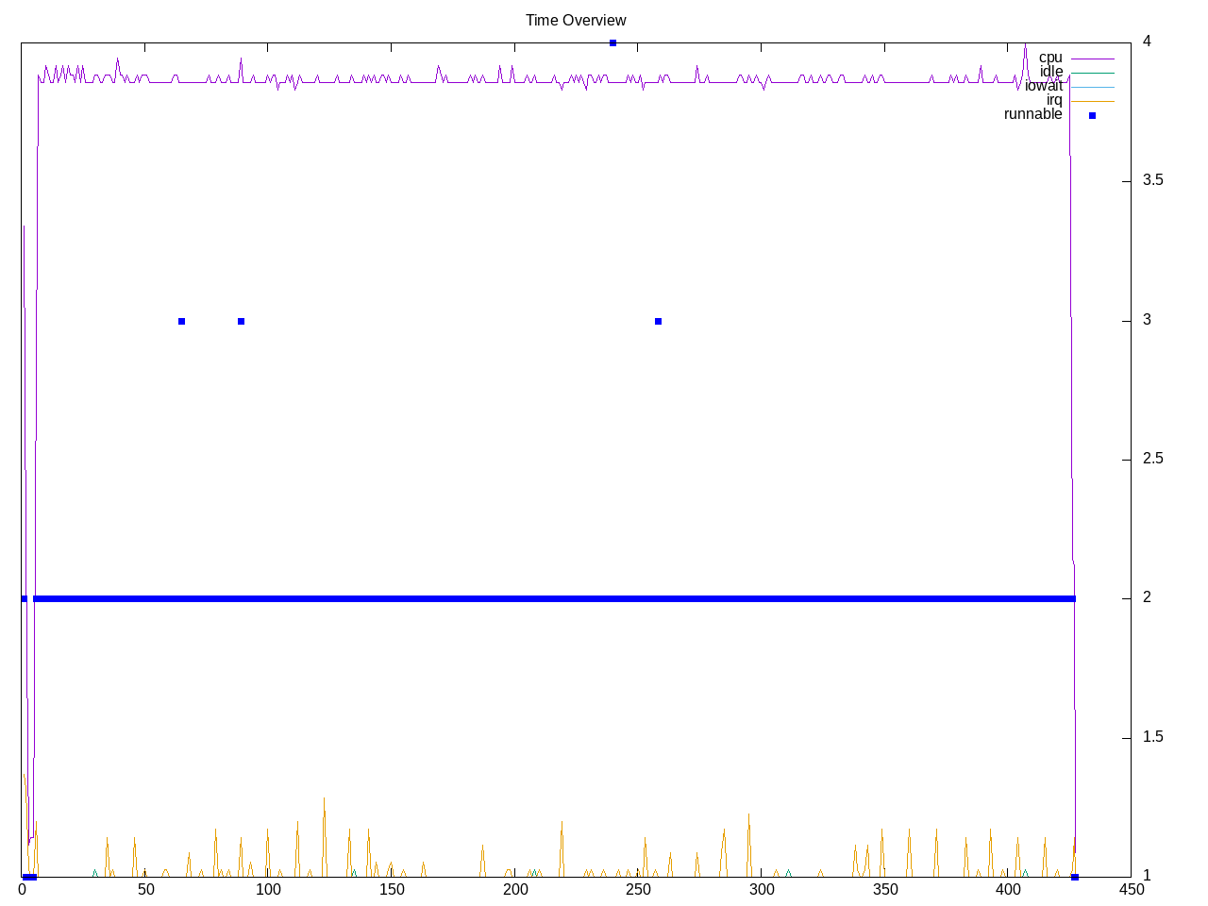The height and width of the screenshot is (906, 1208).
Task: Click the leftmost runnable point at value 3
Action: coord(181,321)
